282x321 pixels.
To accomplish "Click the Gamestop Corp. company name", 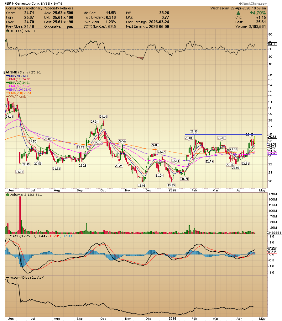I will coord(27,3).
